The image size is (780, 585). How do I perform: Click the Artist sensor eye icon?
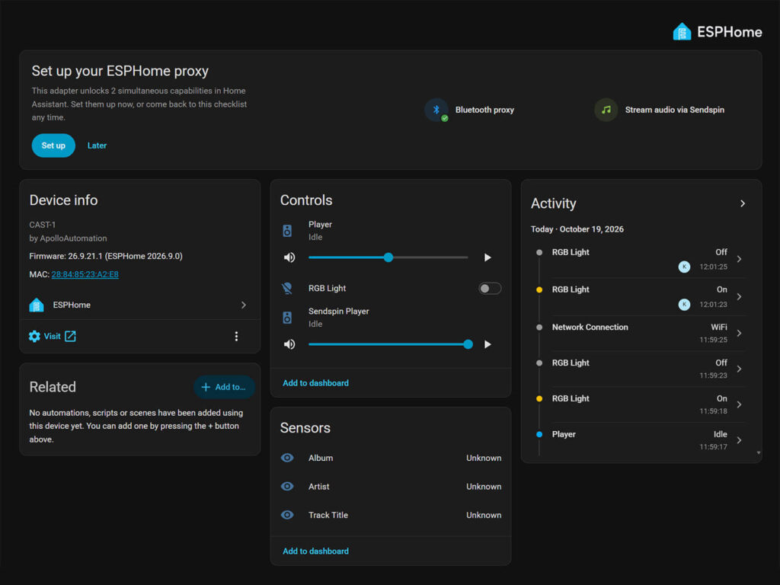click(x=287, y=487)
